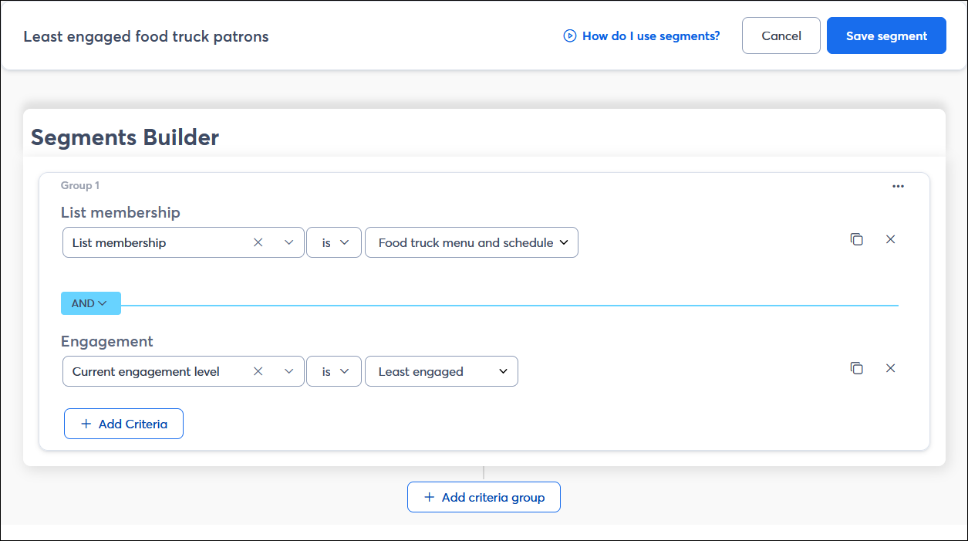The image size is (968, 541).
Task: Play the segments tutorial video icon
Action: pyautogui.click(x=569, y=36)
